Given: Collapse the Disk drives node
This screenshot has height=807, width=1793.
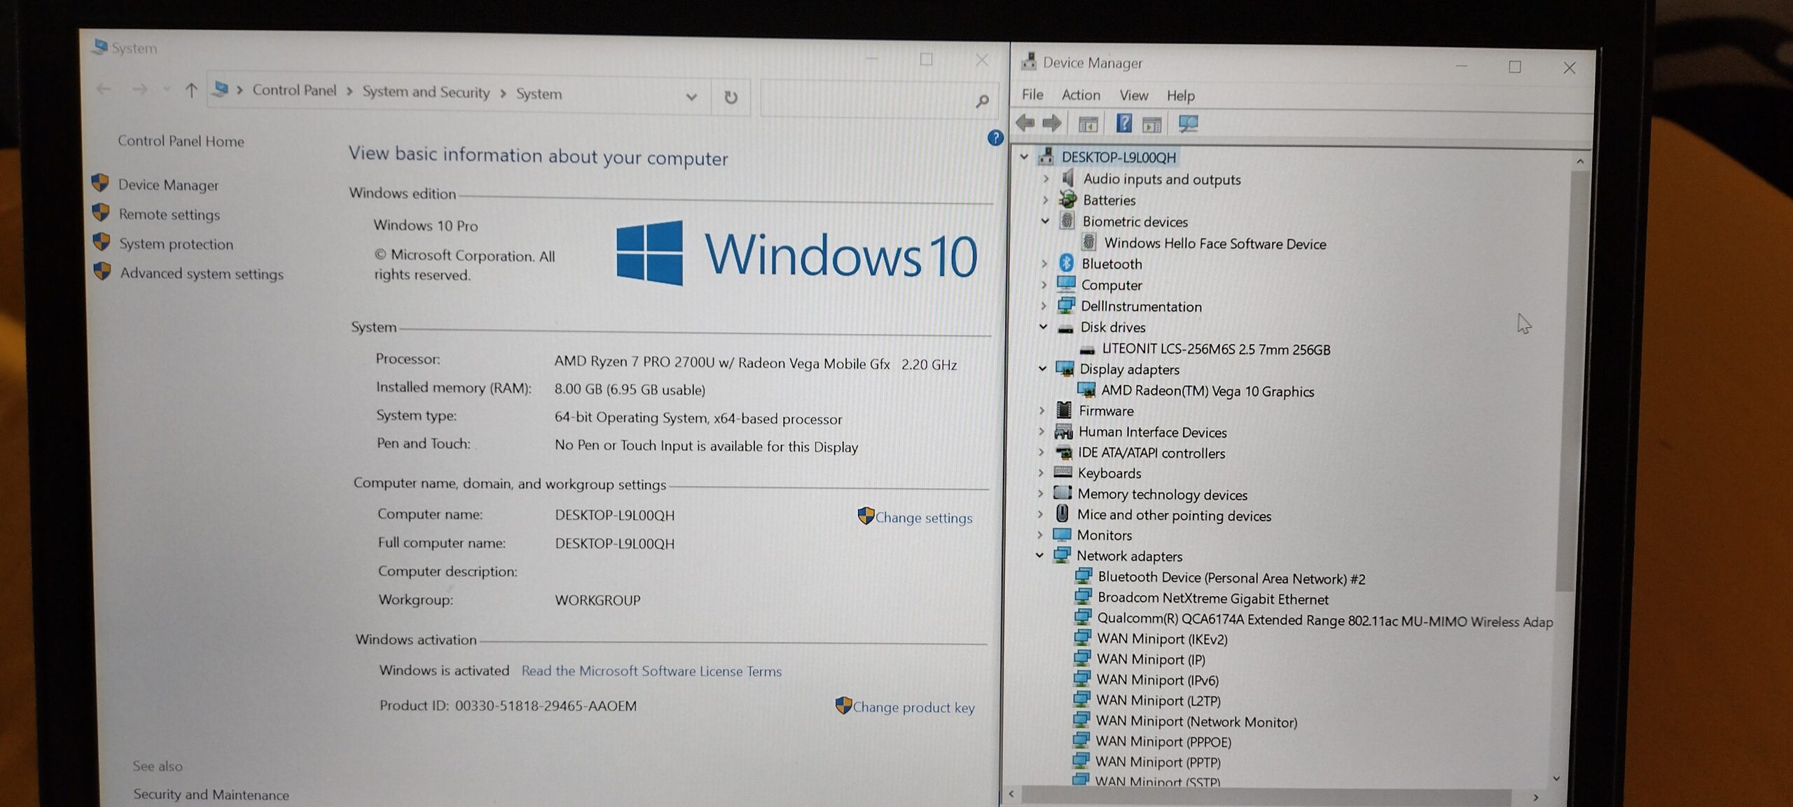Looking at the screenshot, I should point(1043,326).
